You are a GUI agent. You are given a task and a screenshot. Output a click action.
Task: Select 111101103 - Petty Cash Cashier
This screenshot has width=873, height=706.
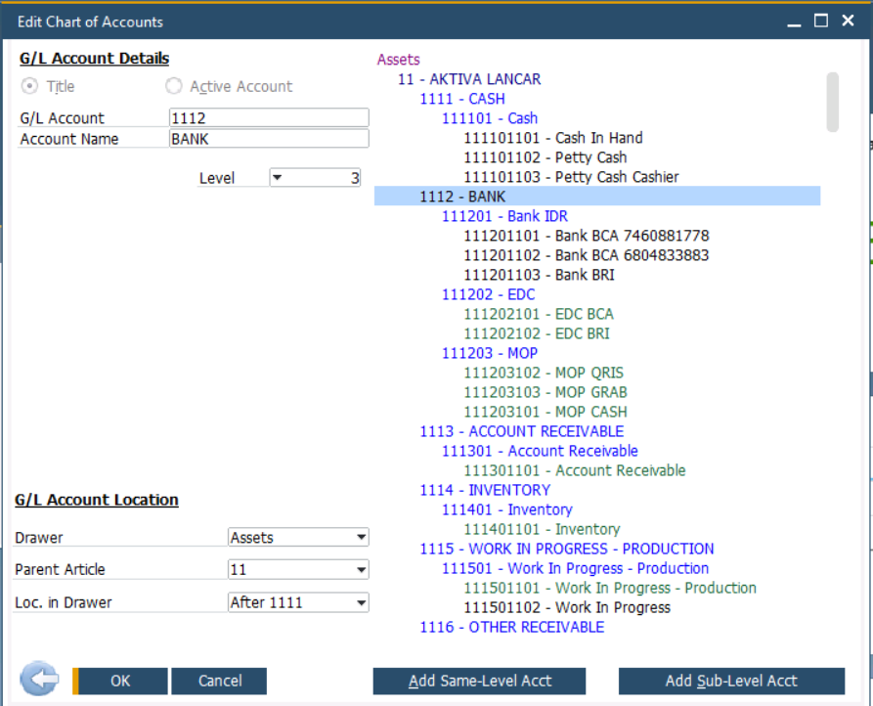pos(571,177)
